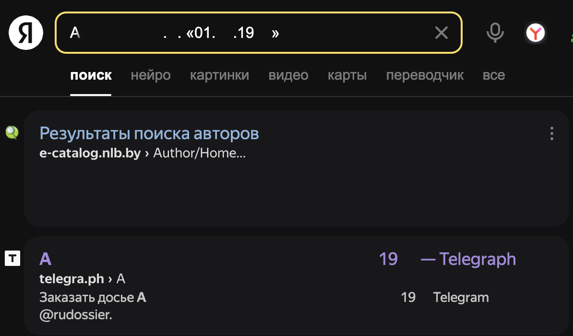Viewport: 573px width, 336px height.
Task: Switch to the видео tab
Action: click(x=288, y=75)
